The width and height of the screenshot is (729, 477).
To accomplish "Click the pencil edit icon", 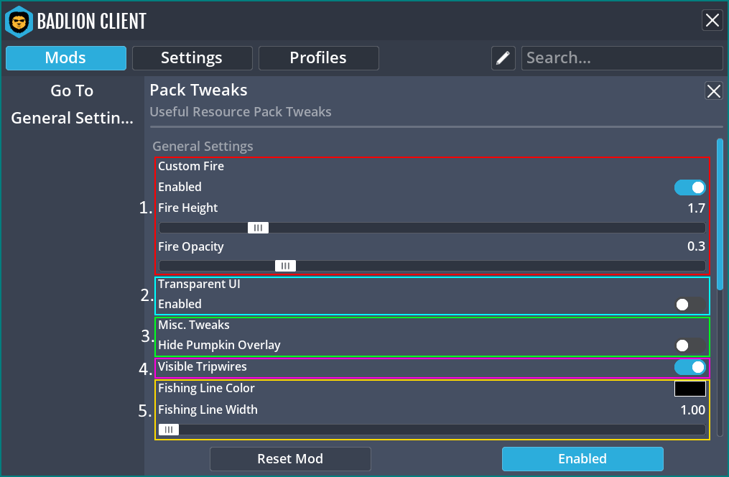I will 503,58.
